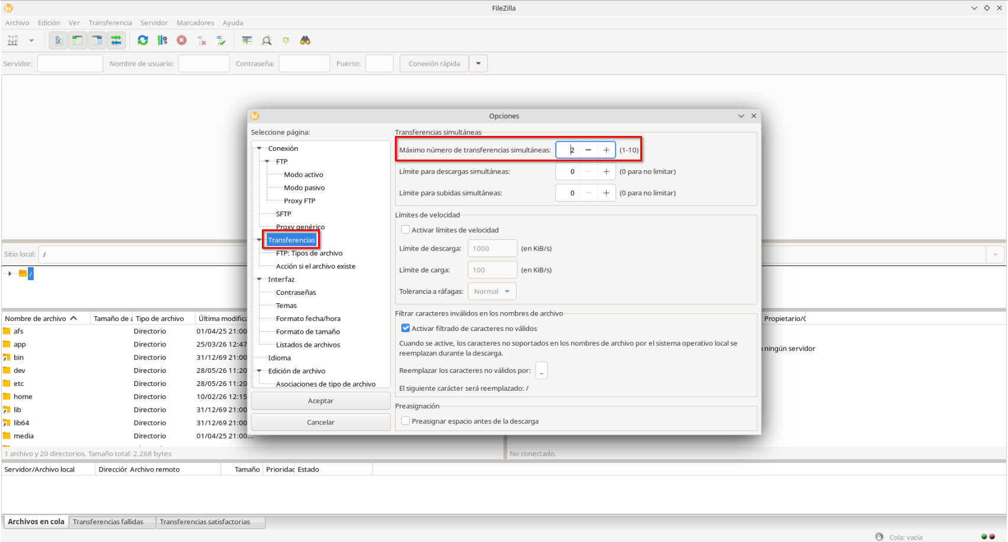Image resolution: width=1008 pixels, height=542 pixels.
Task: Open the Site Manager dropdown arrow in toolbar
Action: point(31,40)
